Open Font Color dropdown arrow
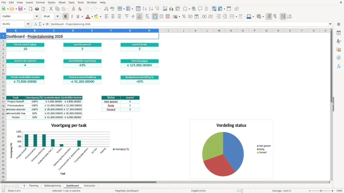The width and height of the screenshot is (344, 193). 92,16
